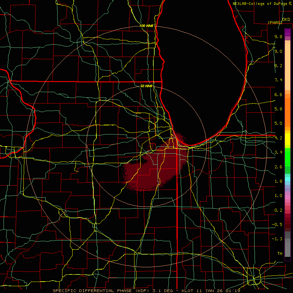Click the -1.3 value on the color scale

(277, 239)
